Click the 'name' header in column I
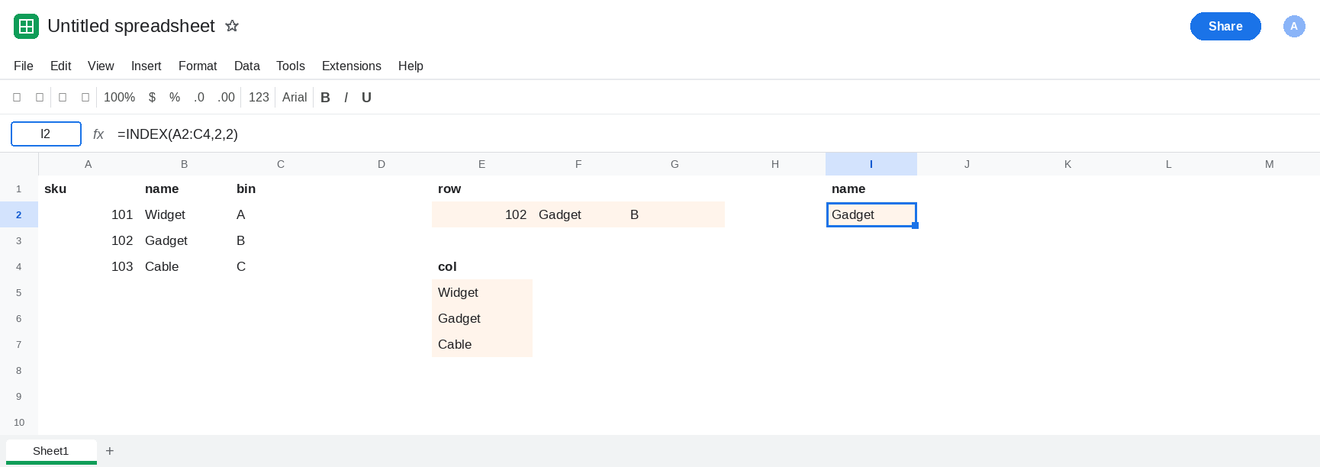The width and height of the screenshot is (1320, 467). (x=871, y=188)
